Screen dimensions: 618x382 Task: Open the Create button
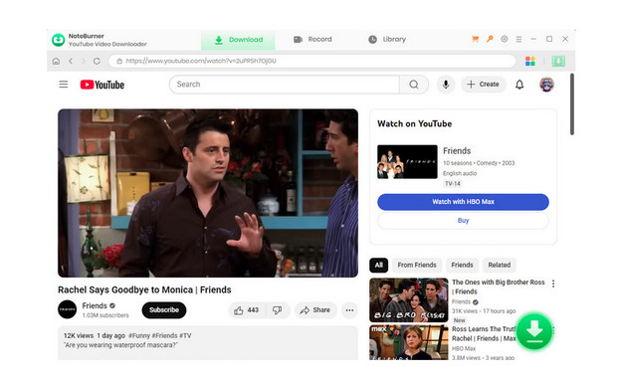point(484,85)
